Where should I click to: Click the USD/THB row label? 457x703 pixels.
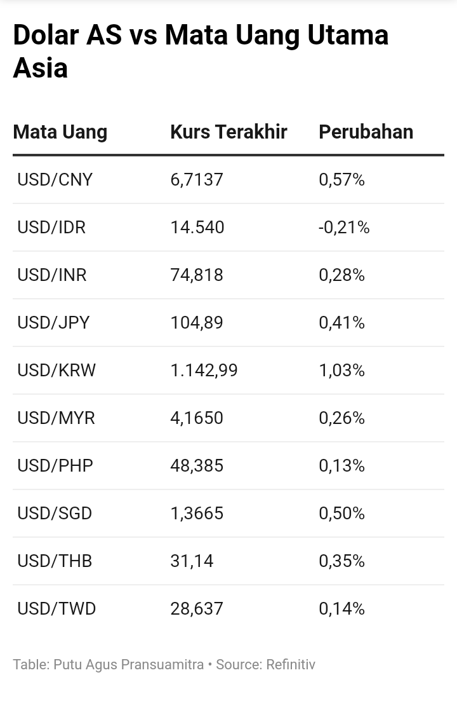[55, 561]
